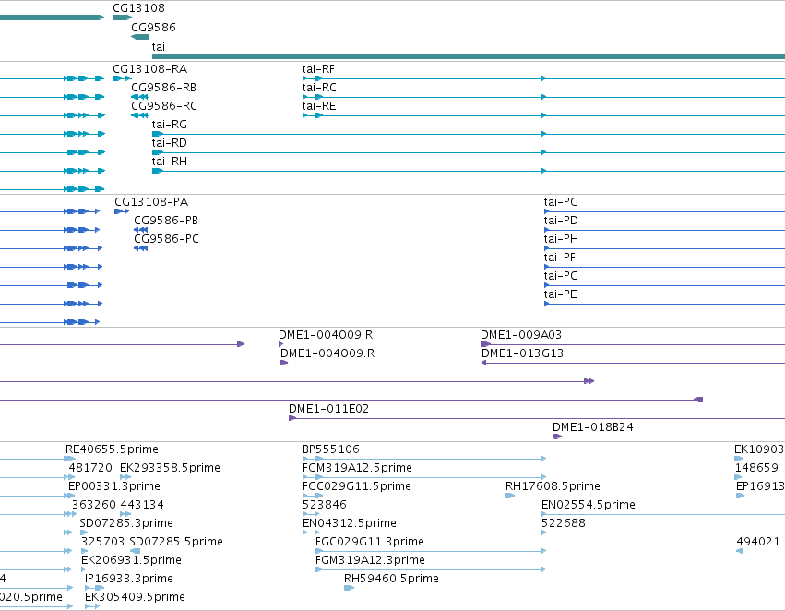The image size is (785, 611).
Task: Select the EK206931.5prime EST label
Action: [x=131, y=561]
